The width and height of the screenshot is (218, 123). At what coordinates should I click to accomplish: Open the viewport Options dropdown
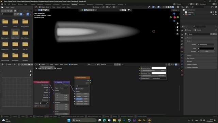(175, 10)
